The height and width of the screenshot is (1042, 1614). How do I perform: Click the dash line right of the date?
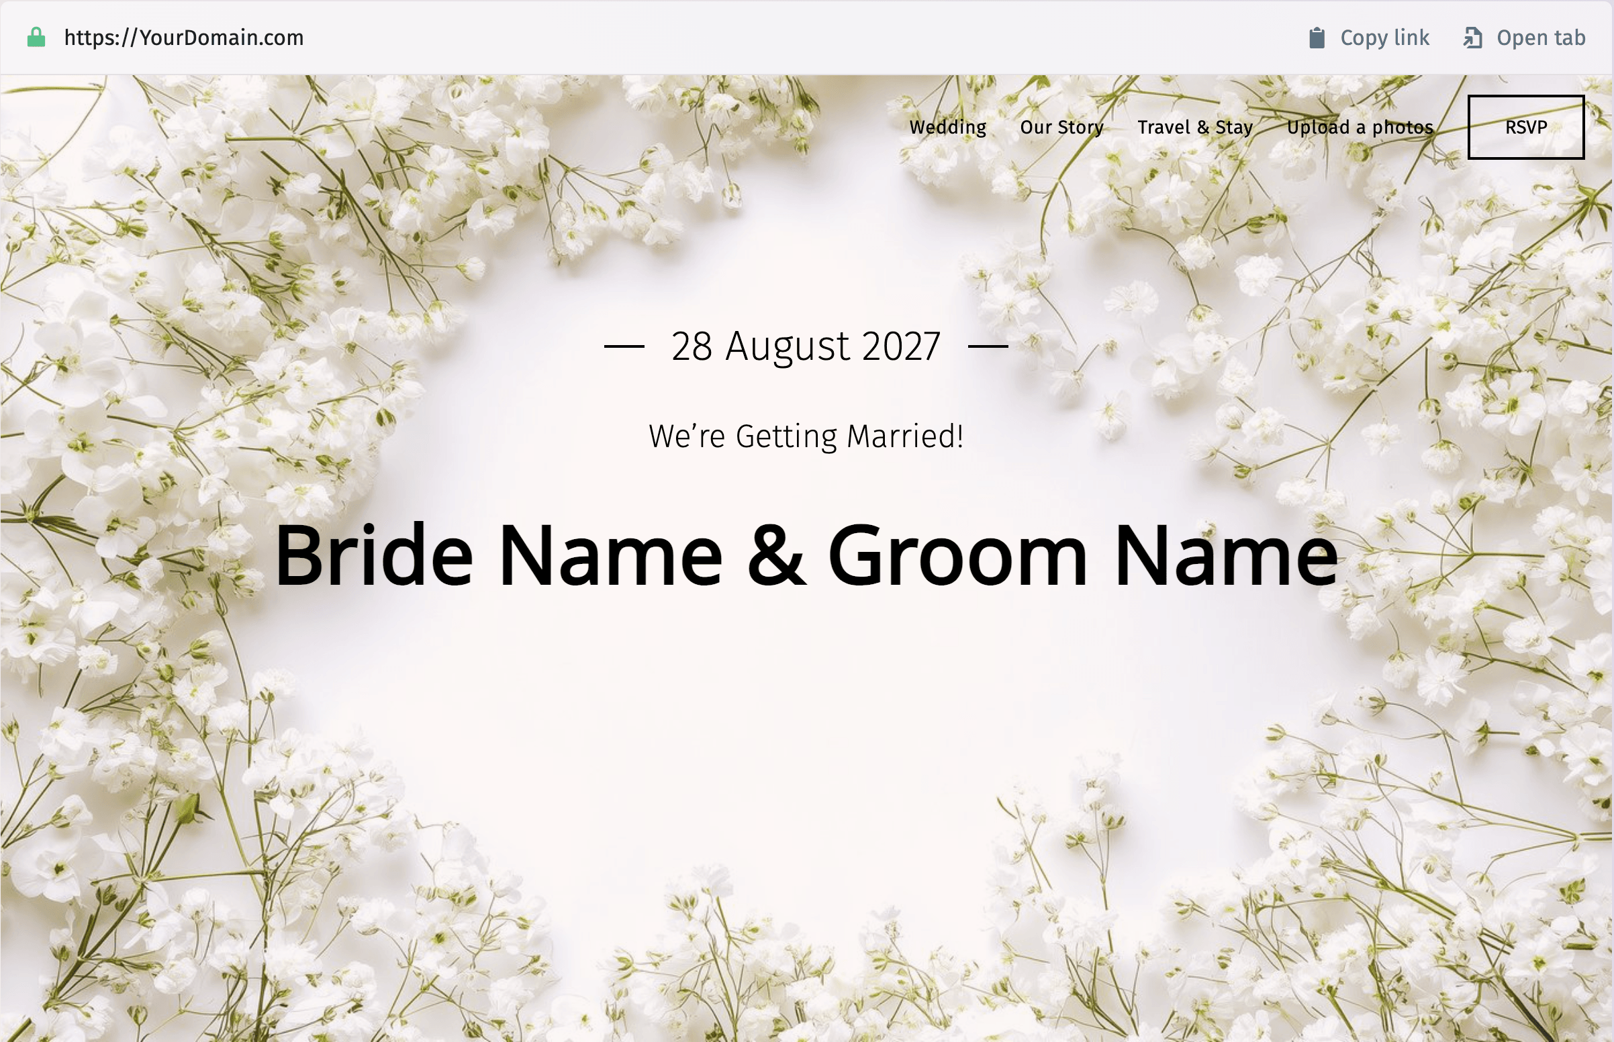click(x=988, y=346)
